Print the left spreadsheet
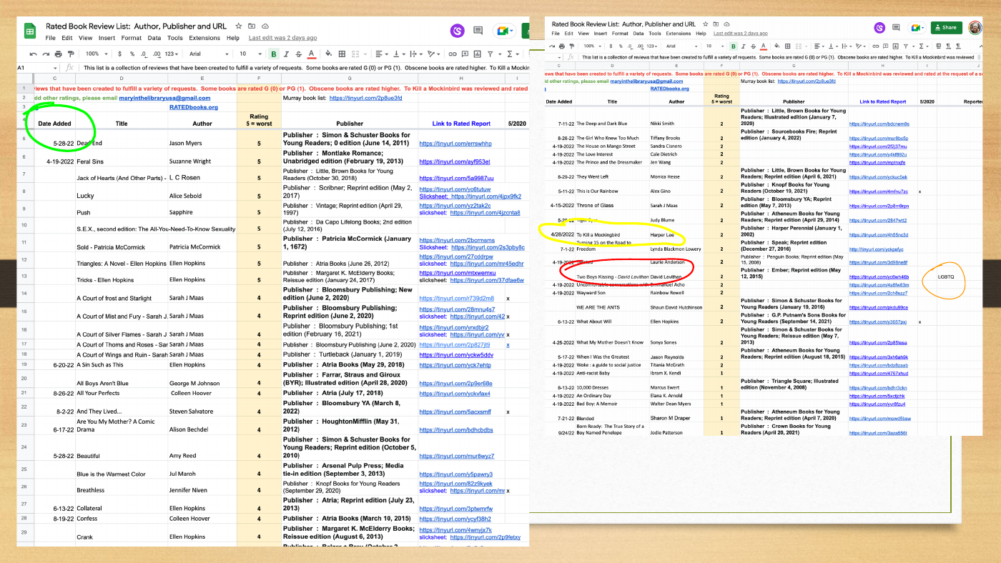 click(57, 54)
